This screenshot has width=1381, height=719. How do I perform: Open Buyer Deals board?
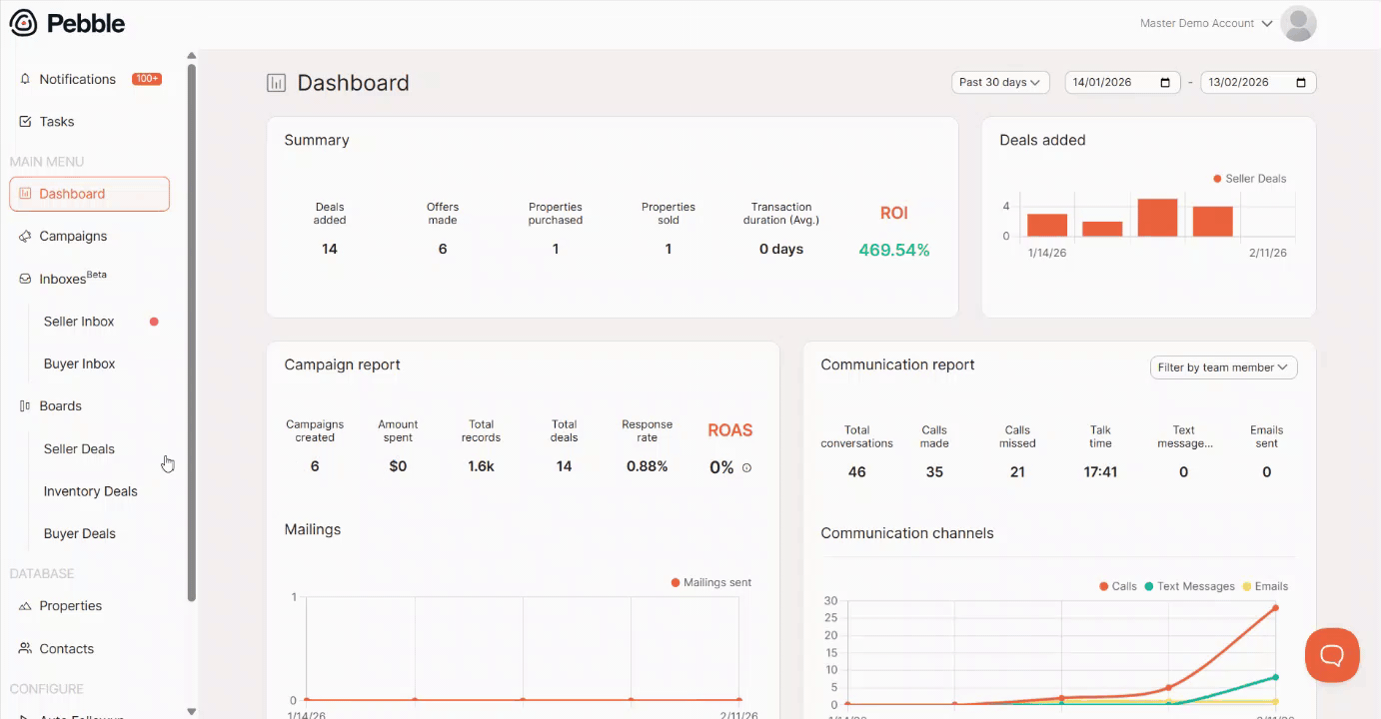[80, 533]
